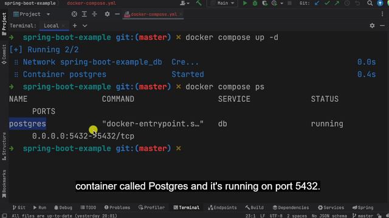Add a new terminal session

coord(75,25)
